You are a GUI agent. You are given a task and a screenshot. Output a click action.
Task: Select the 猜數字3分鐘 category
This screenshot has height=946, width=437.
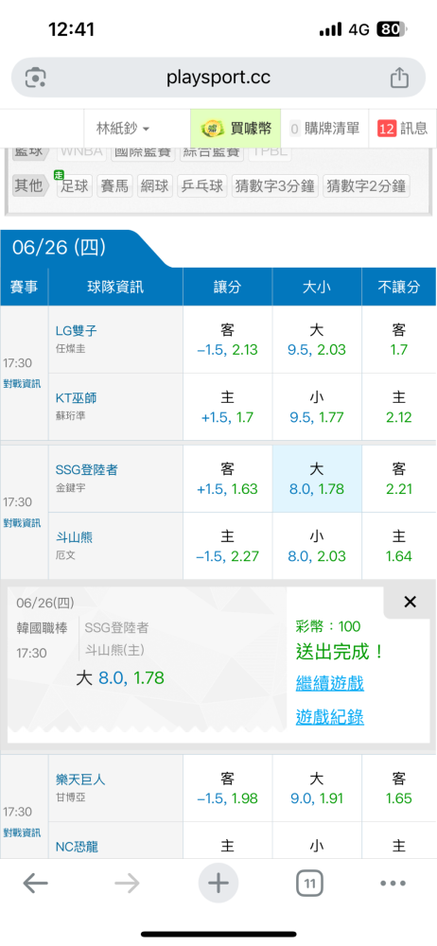[x=274, y=185]
